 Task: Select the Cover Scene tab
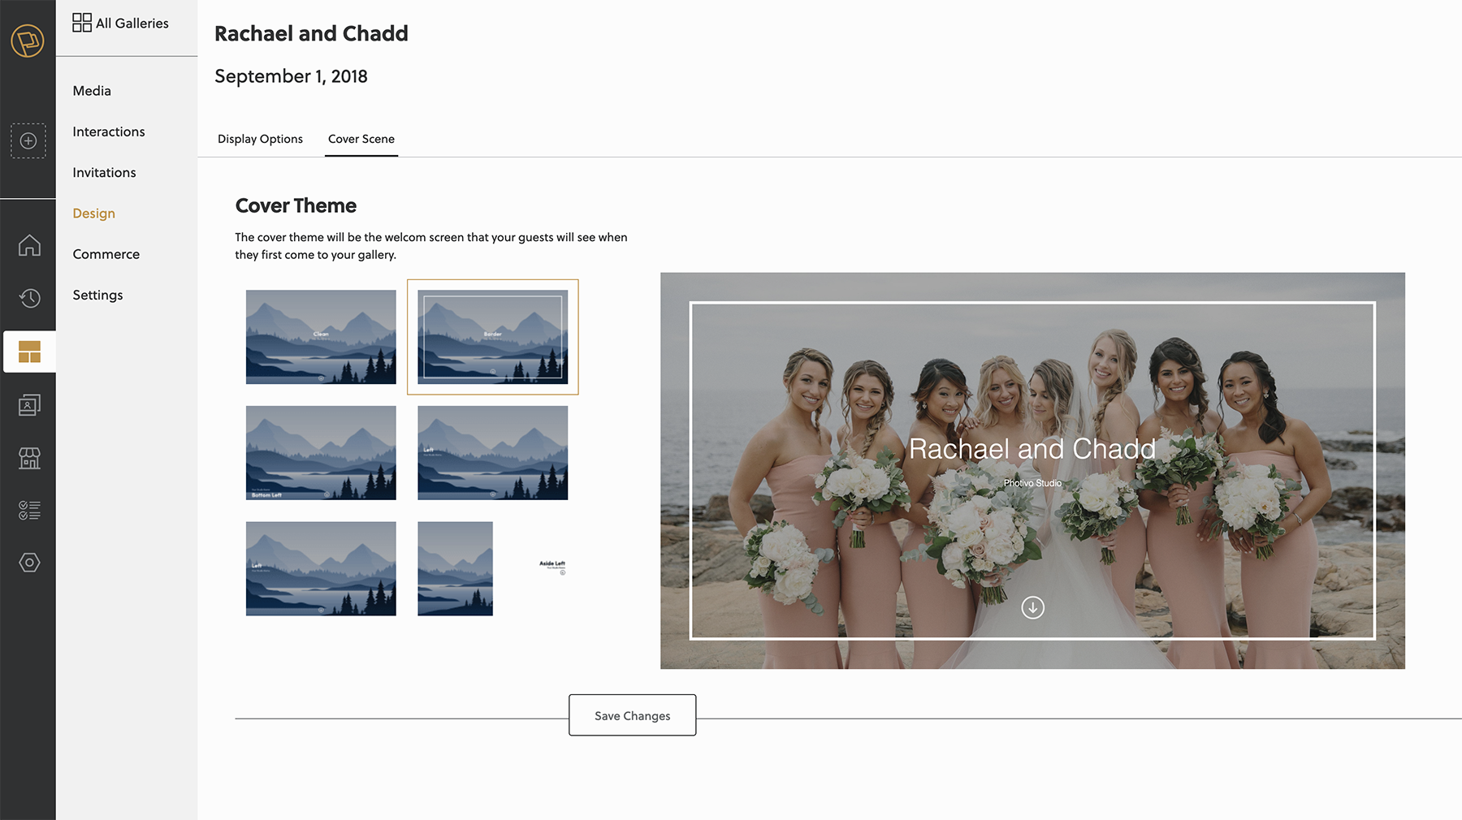pyautogui.click(x=361, y=139)
